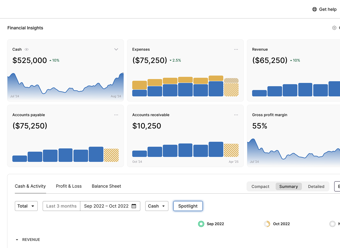Screen dimensions: 340x248
Task: Click the Apr '25 axis label
Action: coord(234,162)
